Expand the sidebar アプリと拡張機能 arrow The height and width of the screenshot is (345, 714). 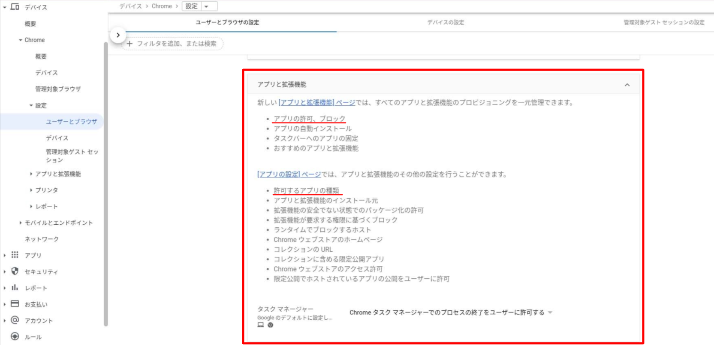pyautogui.click(x=31, y=174)
